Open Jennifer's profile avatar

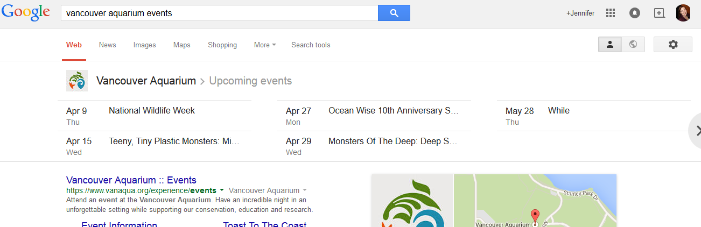click(x=683, y=13)
